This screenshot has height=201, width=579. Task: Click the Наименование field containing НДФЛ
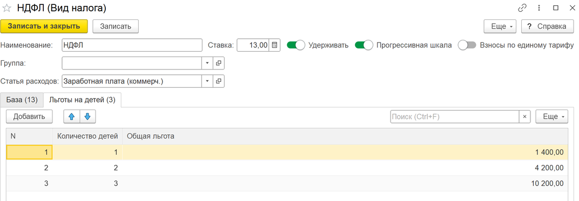coord(132,45)
